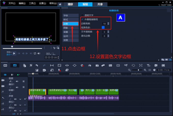Open aspect ratio dropdown in preview
173x116 pixels.
[49, 54]
